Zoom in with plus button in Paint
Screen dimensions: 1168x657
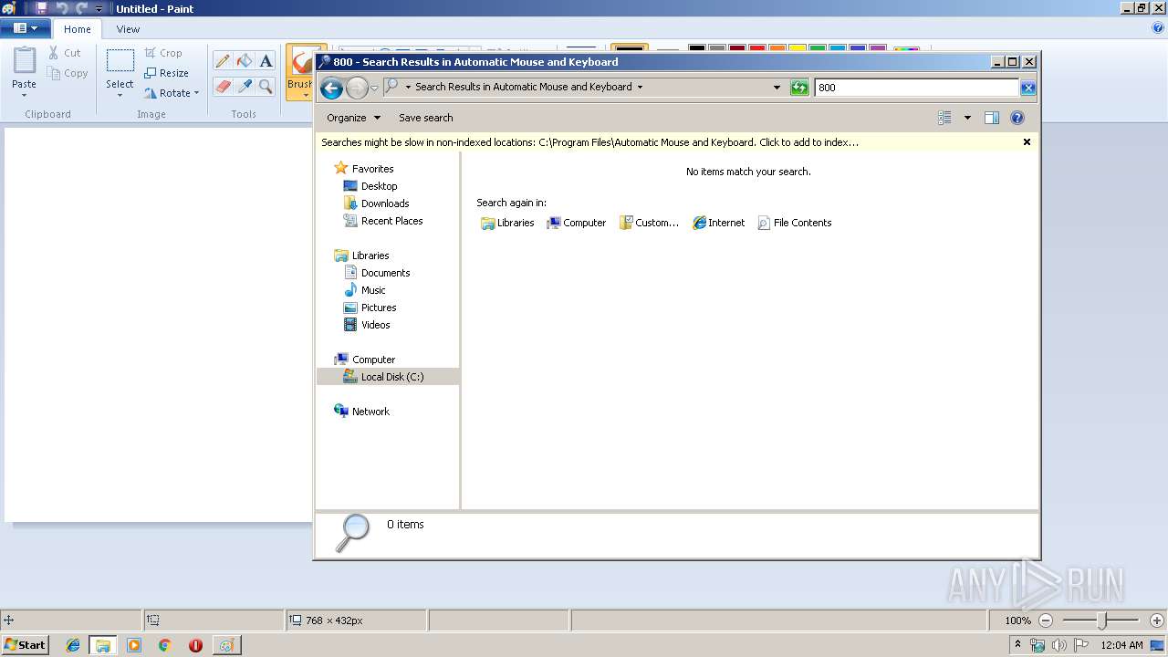click(x=1157, y=620)
